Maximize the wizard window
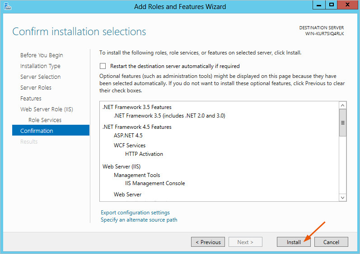The image size is (360, 254). pos(331,5)
